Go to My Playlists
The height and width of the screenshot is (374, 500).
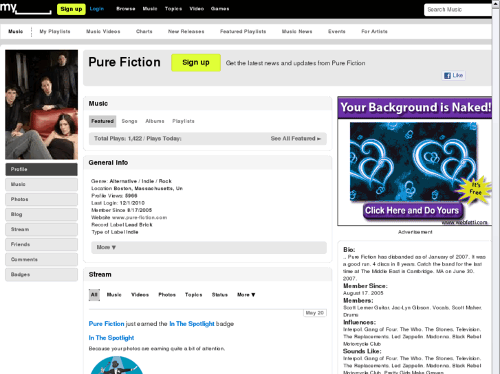pos(55,32)
